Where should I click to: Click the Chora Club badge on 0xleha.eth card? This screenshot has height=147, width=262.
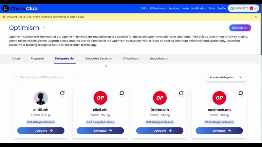pyautogui.click(x=181, y=93)
